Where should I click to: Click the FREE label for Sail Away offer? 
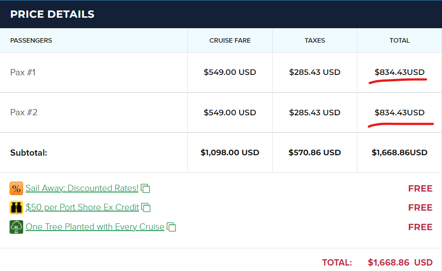420,188
